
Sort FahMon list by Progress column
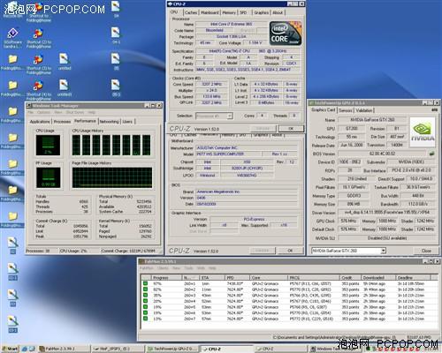pyautogui.click(x=166, y=277)
